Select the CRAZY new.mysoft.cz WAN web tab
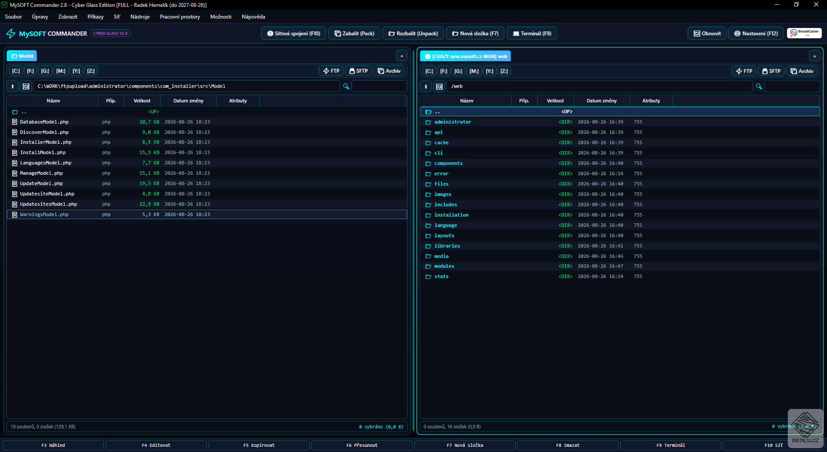 pos(466,56)
